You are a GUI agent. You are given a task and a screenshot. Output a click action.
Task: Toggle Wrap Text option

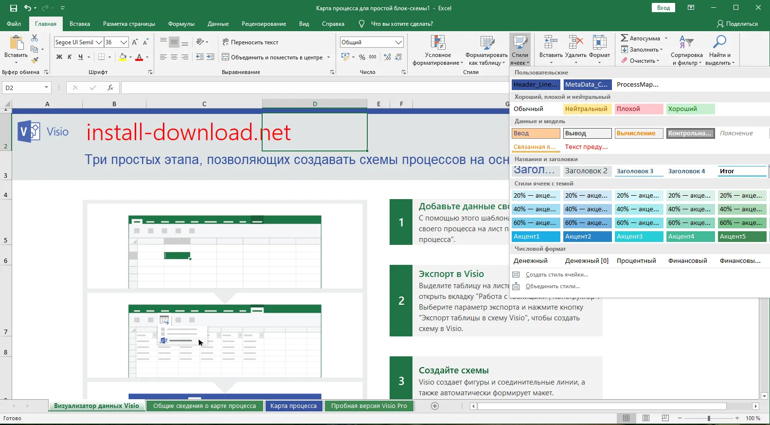tap(251, 42)
